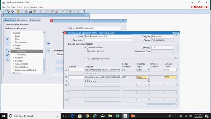The image size is (211, 119).
Task: Open Currency Type dropdown in row A
Action: [x=148, y=70]
